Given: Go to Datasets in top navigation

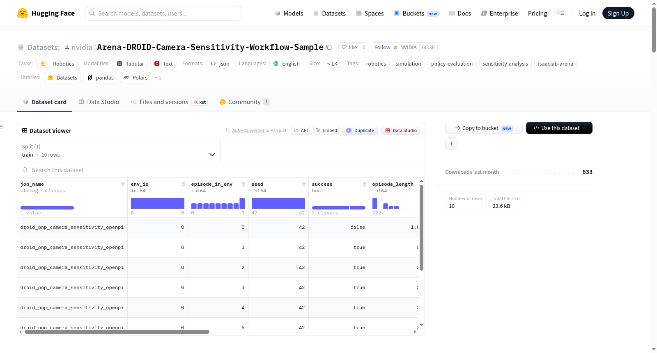Looking at the screenshot, I should click(x=329, y=13).
